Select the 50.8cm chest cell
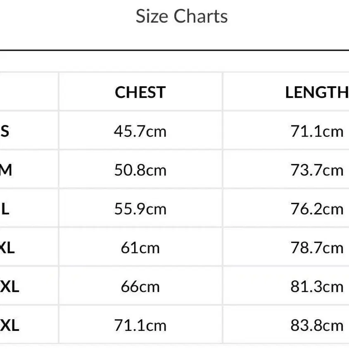 tap(140, 170)
